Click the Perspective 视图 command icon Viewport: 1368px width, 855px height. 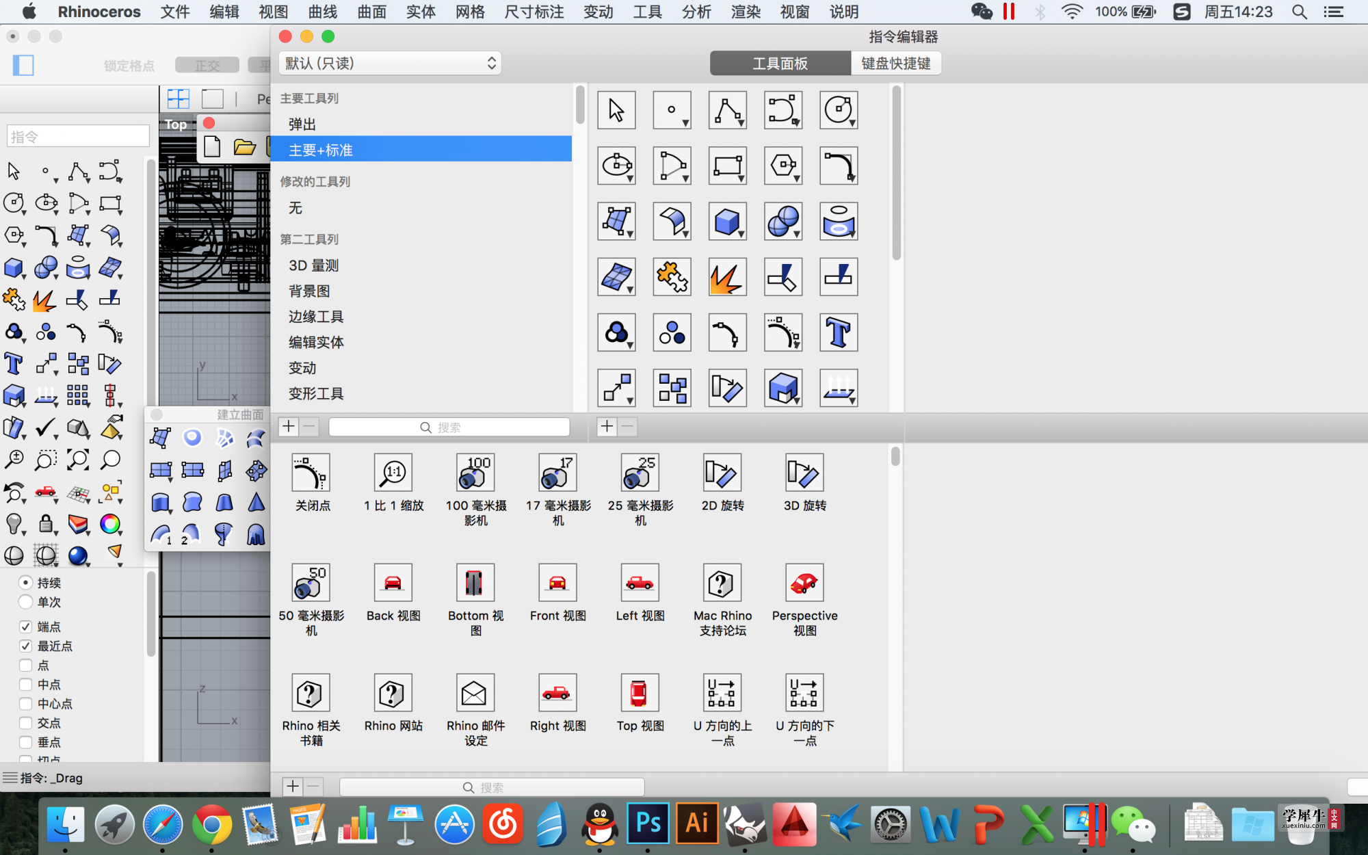tap(804, 583)
